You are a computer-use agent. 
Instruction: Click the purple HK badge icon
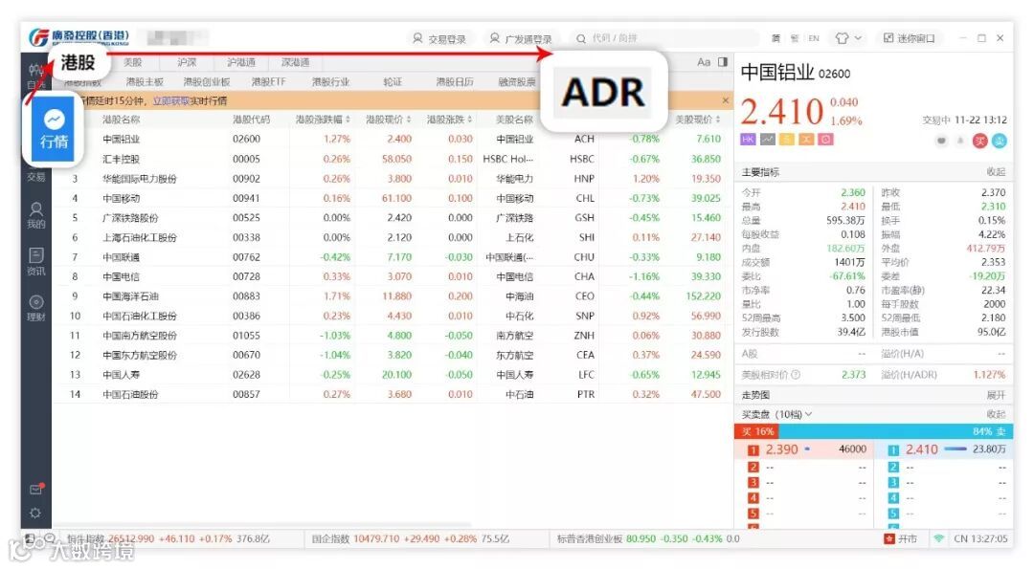click(748, 140)
